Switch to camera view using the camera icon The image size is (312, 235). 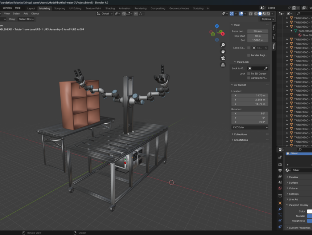(x=222, y=58)
